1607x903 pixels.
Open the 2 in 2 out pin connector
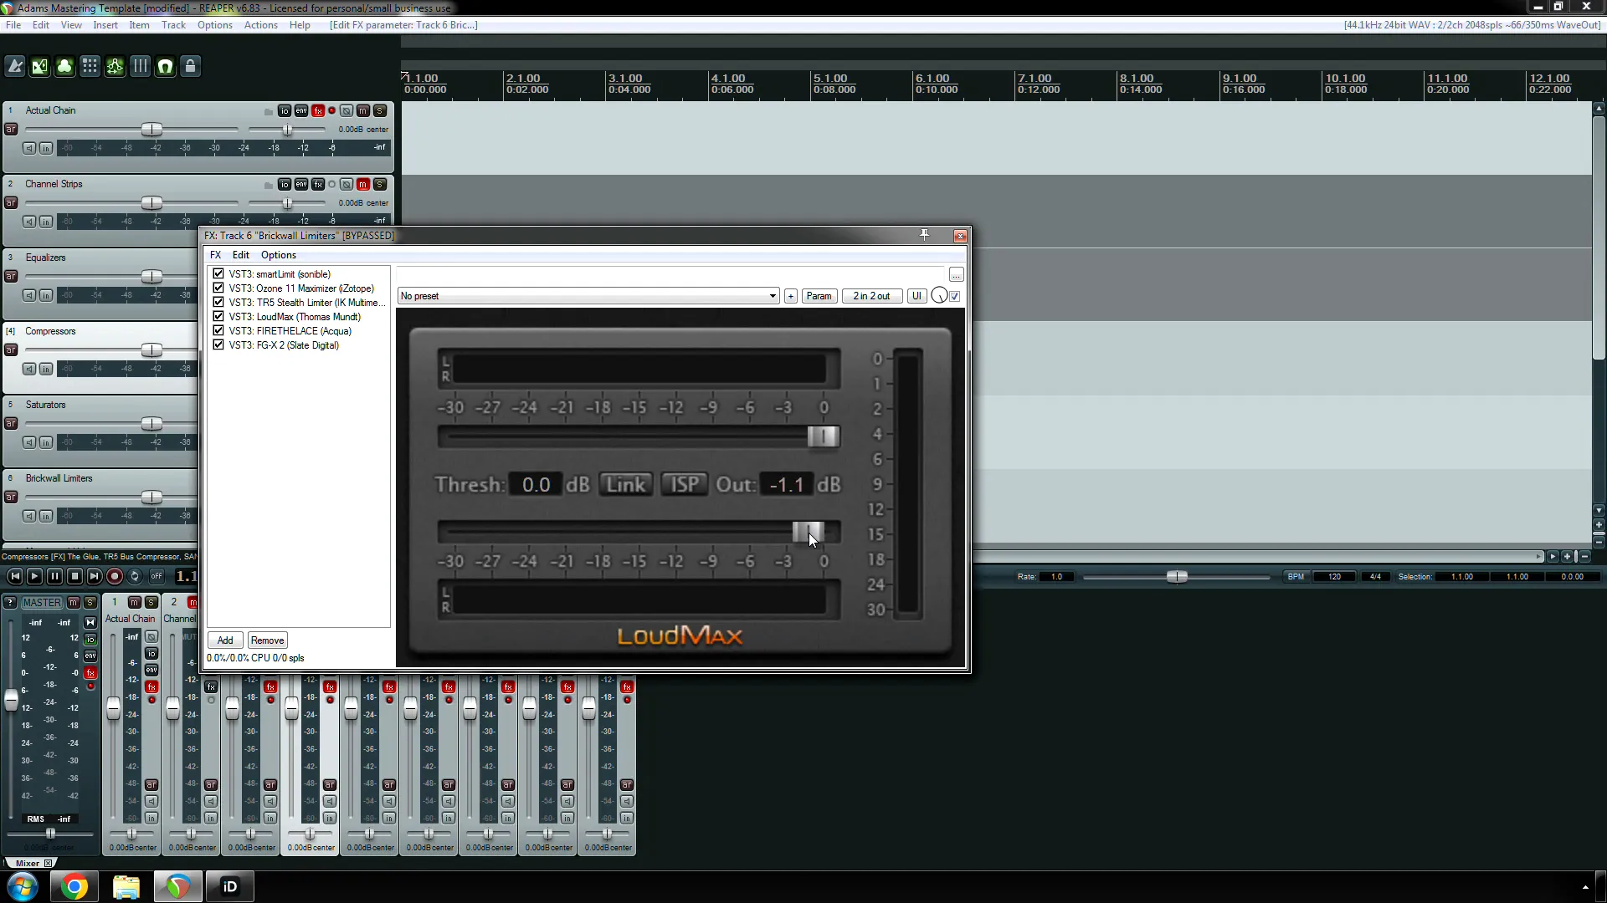pos(871,296)
